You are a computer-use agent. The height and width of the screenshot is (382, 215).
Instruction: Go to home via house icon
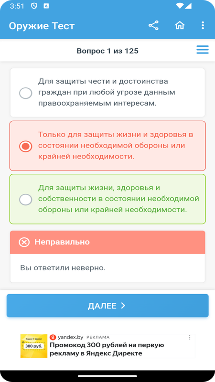180,25
